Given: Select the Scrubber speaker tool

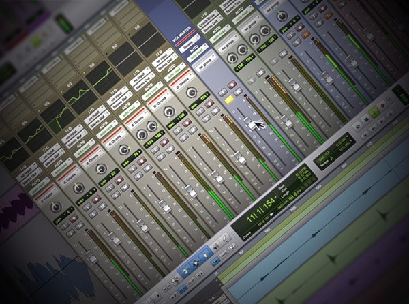Looking at the screenshot, I should [215, 245].
